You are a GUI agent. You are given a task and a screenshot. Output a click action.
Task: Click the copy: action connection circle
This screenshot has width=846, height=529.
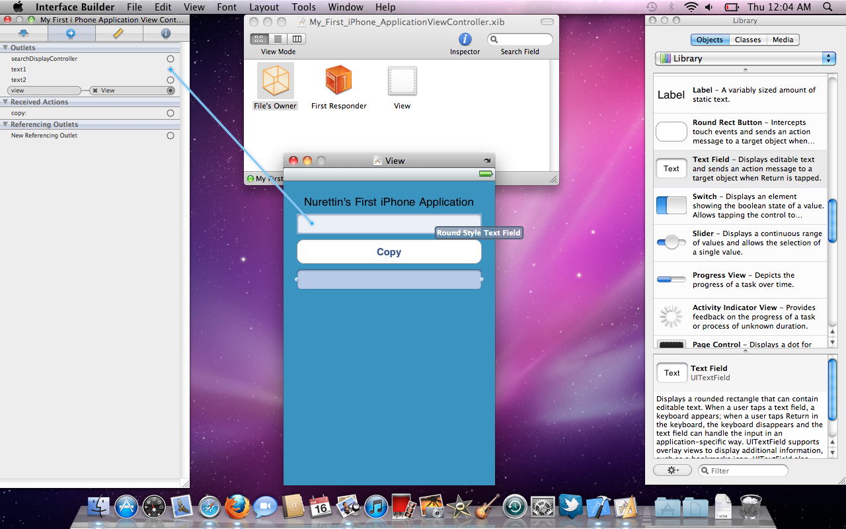click(x=171, y=113)
